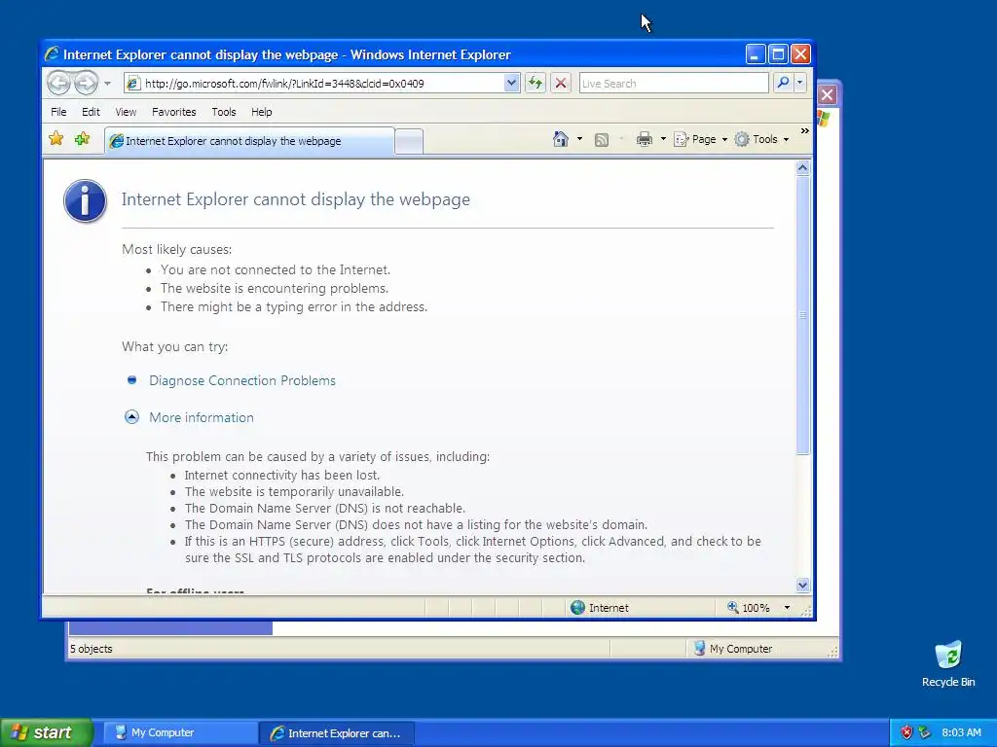This screenshot has width=997, height=747.
Task: Click the Home page icon
Action: (x=560, y=139)
